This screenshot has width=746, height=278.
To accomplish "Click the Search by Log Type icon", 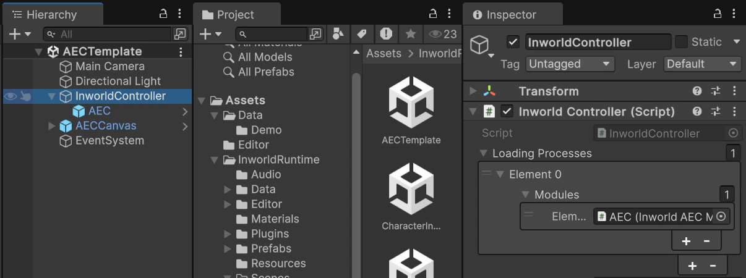I will tap(386, 34).
